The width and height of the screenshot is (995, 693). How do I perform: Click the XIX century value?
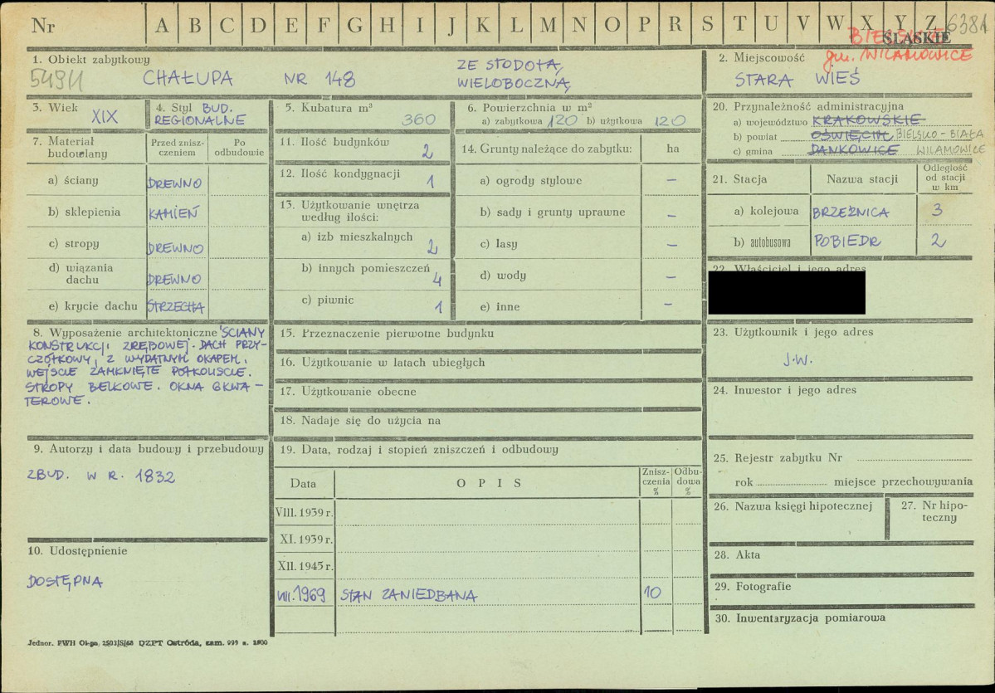pyautogui.click(x=105, y=118)
